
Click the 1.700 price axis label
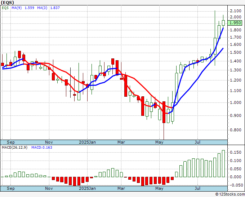click(236, 37)
